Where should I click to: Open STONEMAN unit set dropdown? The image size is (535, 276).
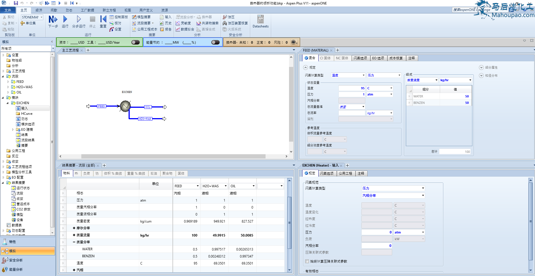(x=42, y=17)
